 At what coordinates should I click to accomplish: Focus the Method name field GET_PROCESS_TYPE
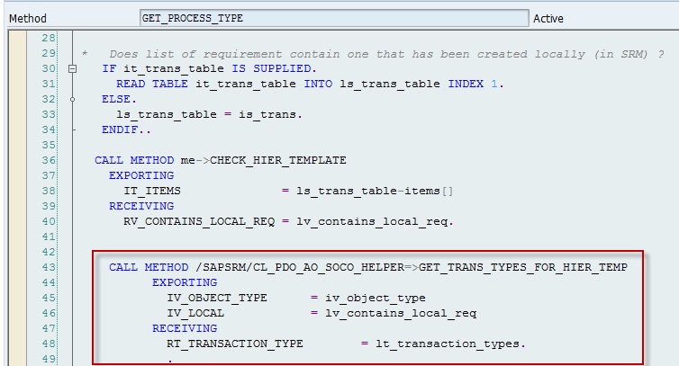click(x=334, y=18)
